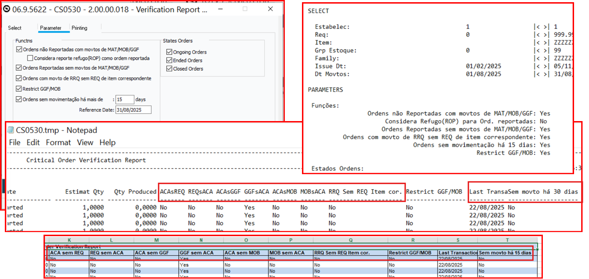Screen dimensions: 589x279
Task: Open Notepad Help menu
Action: tap(107, 143)
